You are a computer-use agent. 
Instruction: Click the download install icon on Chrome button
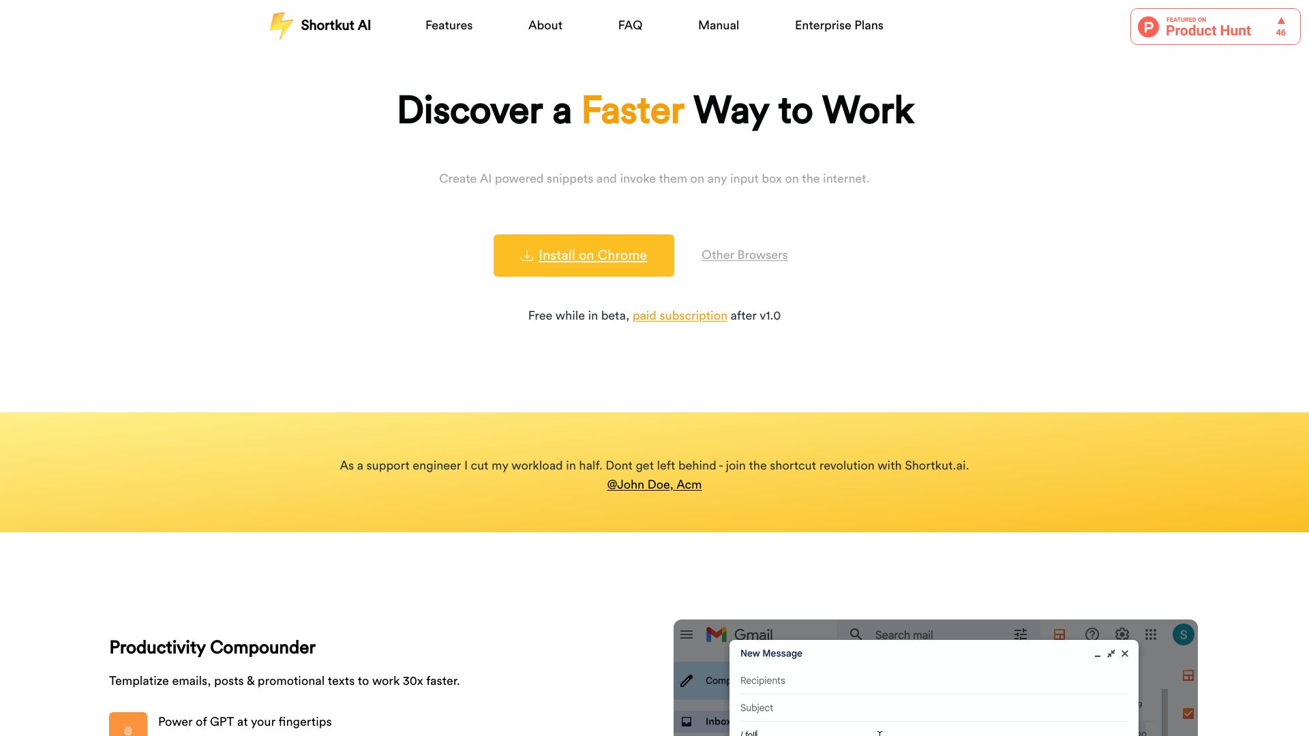coord(528,256)
